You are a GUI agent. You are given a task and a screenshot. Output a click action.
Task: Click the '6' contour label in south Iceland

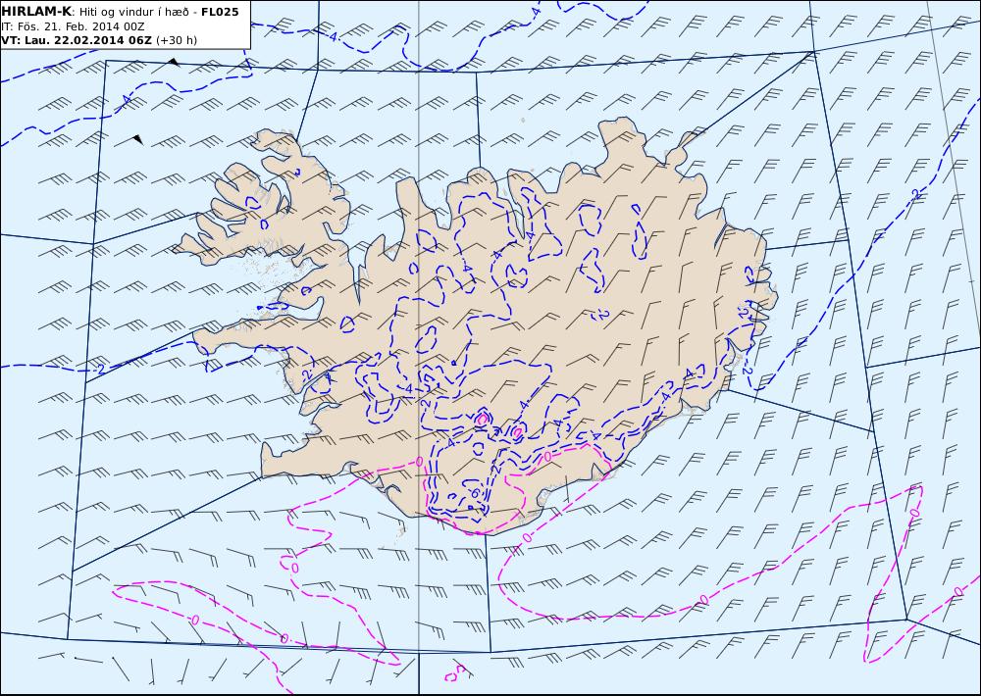click(474, 493)
